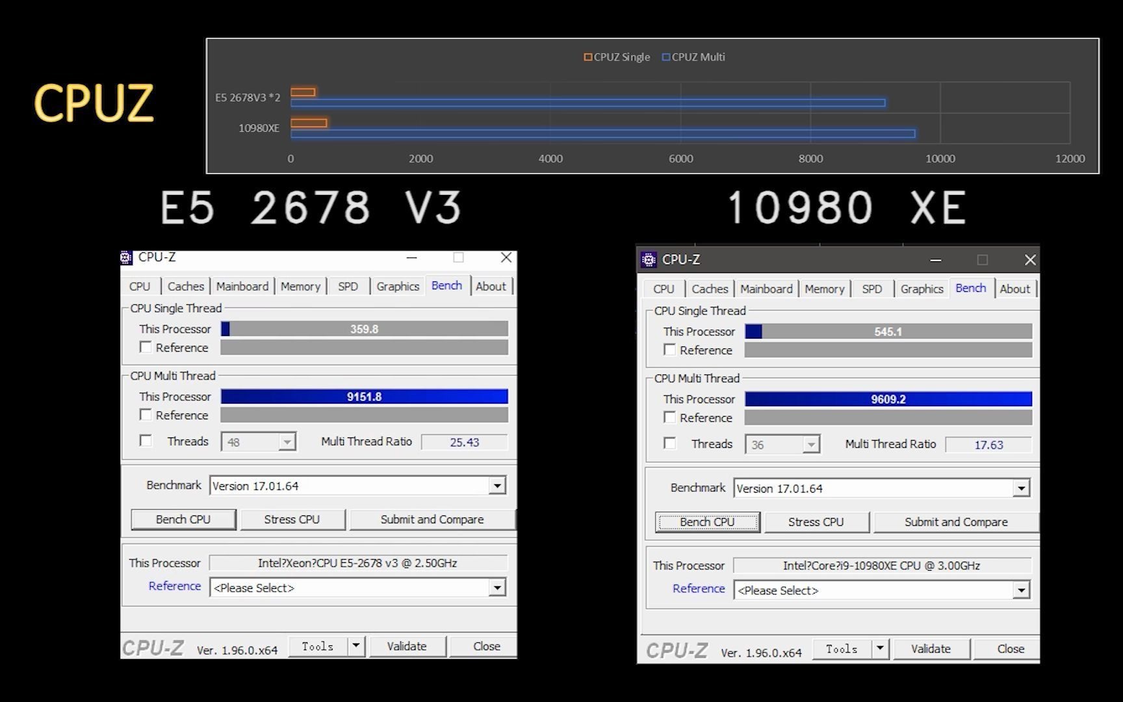1123x702 pixels.
Task: Open Tools dropdown arrow in 10980XE window
Action: [880, 649]
